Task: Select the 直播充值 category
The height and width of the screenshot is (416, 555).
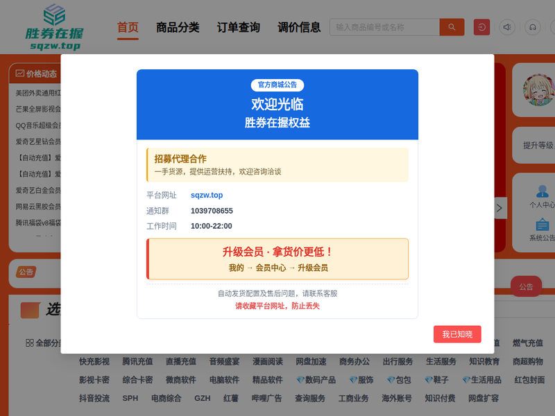Action: [x=181, y=361]
